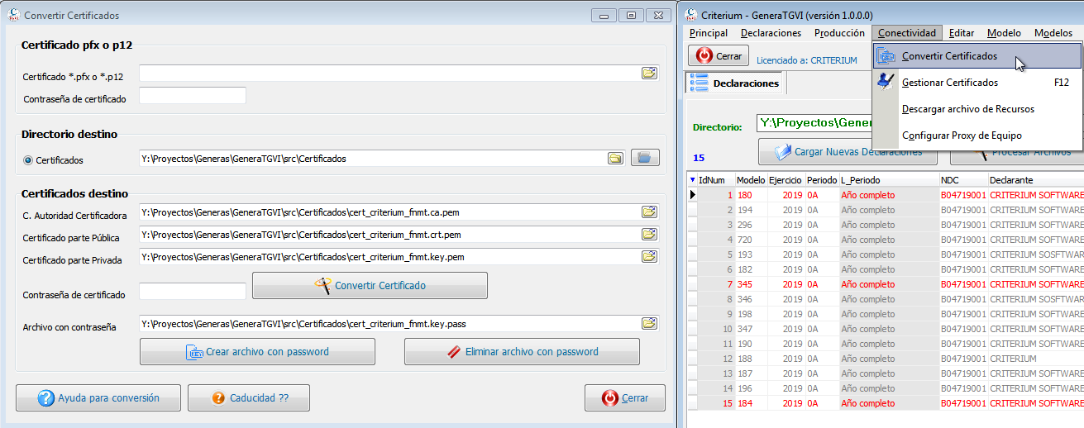
Task: Browse for the pfx or p12 certificate file
Action: [x=649, y=74]
